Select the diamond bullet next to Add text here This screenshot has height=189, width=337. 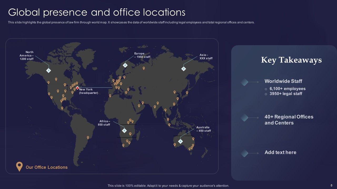tap(244, 153)
